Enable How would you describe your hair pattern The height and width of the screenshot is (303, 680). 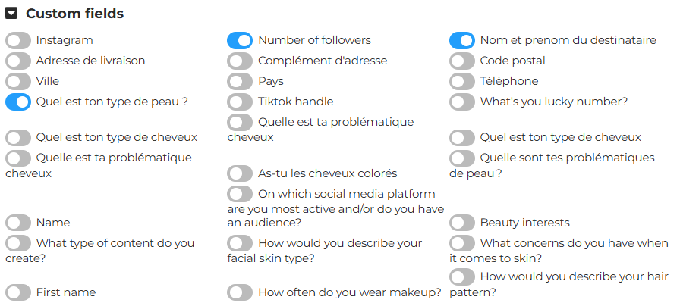point(462,276)
